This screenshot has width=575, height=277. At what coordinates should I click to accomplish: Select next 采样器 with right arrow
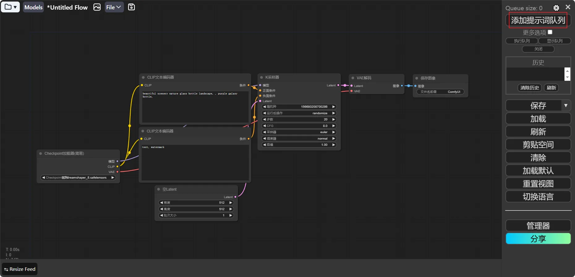pos(334,132)
